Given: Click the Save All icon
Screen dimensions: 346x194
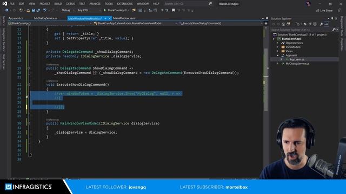Looking at the screenshot, I should coord(38,10).
